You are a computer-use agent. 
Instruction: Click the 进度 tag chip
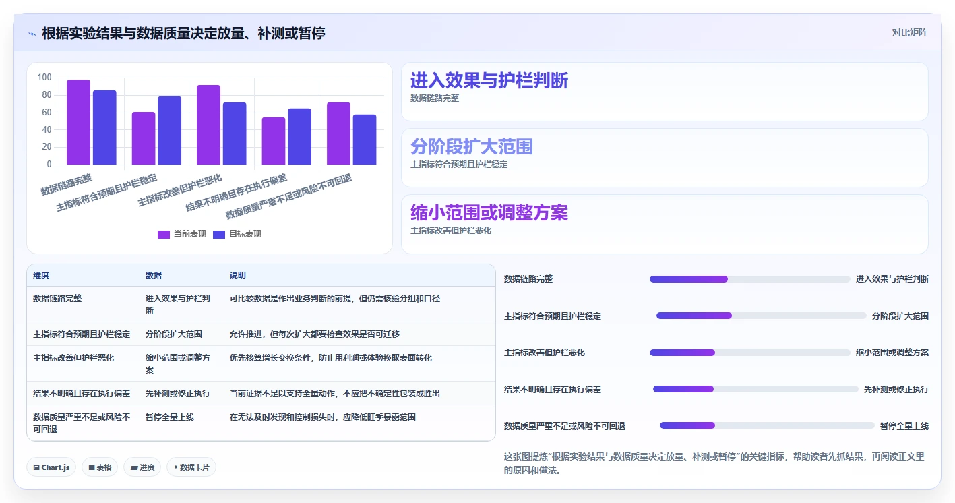coord(142,467)
